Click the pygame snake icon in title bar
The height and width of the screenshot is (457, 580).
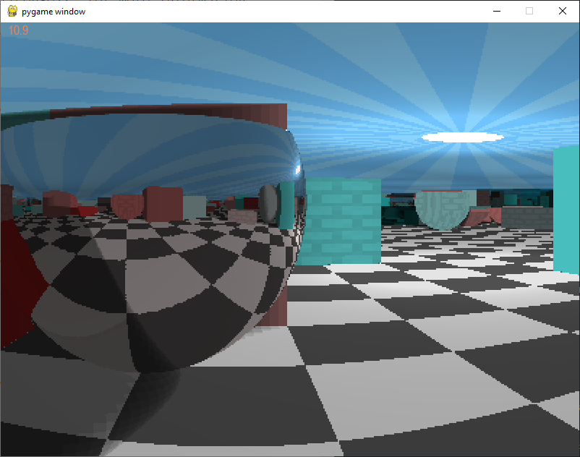point(12,11)
